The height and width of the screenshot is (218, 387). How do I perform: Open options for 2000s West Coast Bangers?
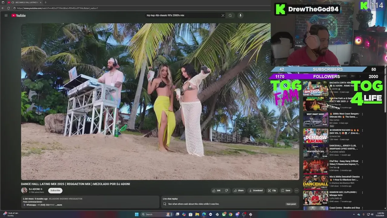362,114
